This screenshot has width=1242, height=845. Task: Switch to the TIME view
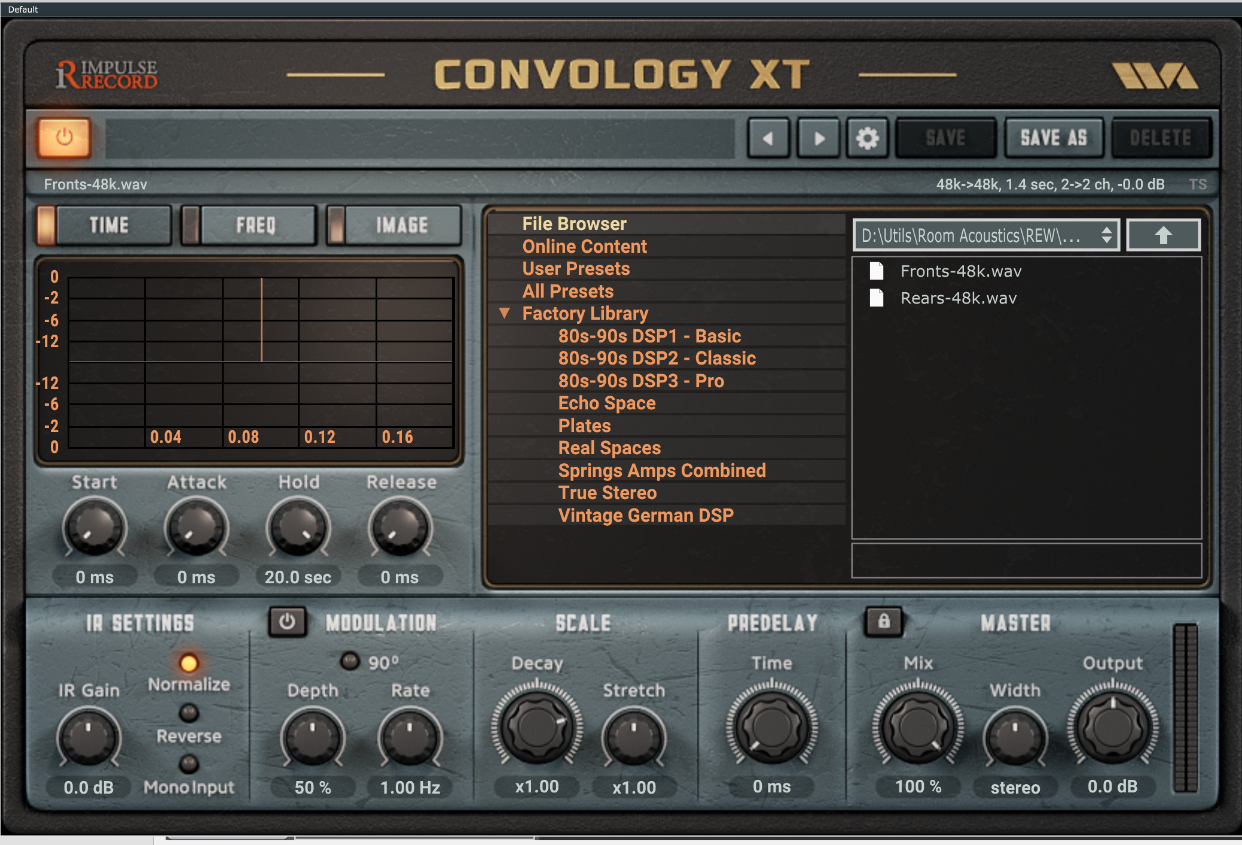(x=113, y=225)
